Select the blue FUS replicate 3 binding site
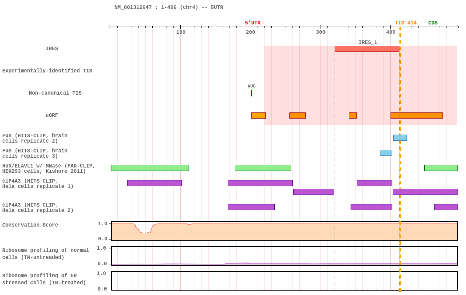The height and width of the screenshot is (295, 466). pyautogui.click(x=386, y=153)
